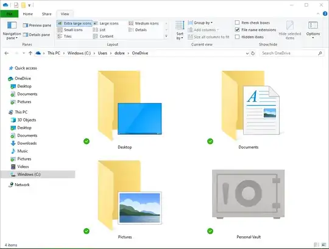Select Music in the sidebar
Image resolution: width=329 pixels, height=249 pixels.
(19, 151)
